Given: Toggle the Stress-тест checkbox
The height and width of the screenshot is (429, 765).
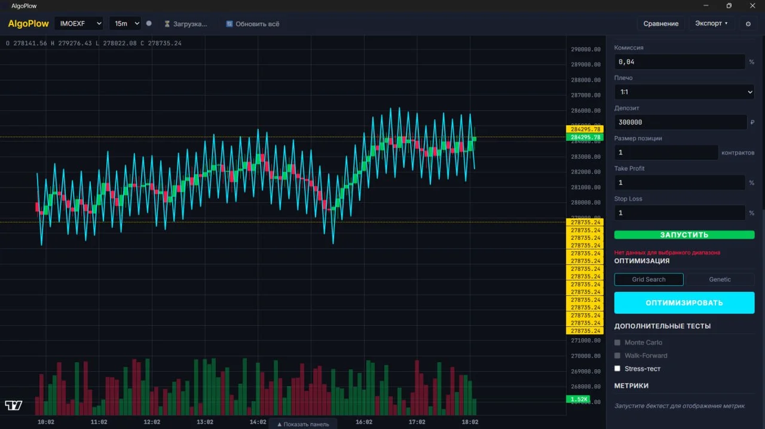Looking at the screenshot, I should 617,369.
